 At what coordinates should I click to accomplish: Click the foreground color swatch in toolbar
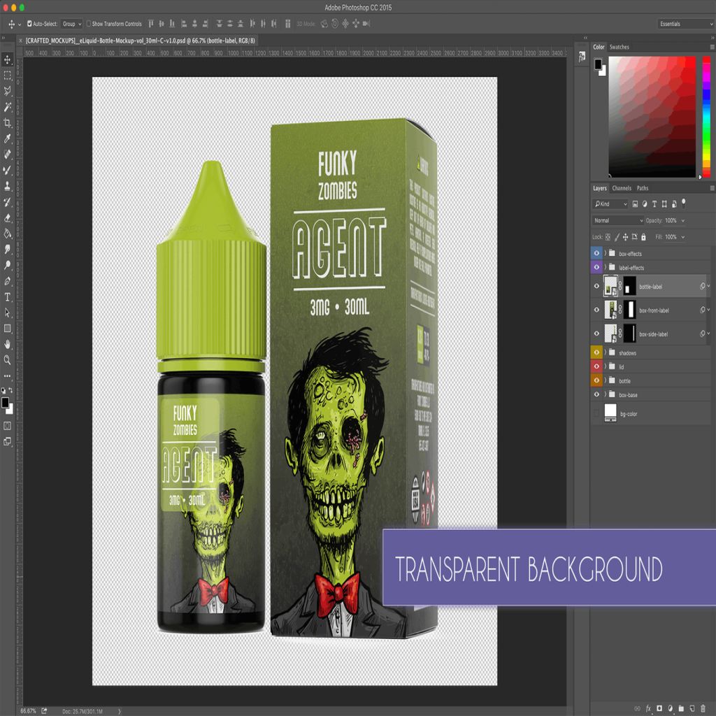point(5,402)
